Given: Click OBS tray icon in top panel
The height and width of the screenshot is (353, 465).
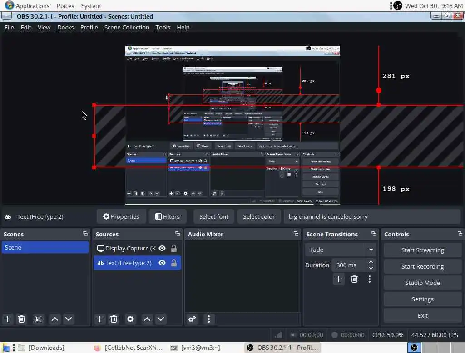Looking at the screenshot, I should (398, 5).
